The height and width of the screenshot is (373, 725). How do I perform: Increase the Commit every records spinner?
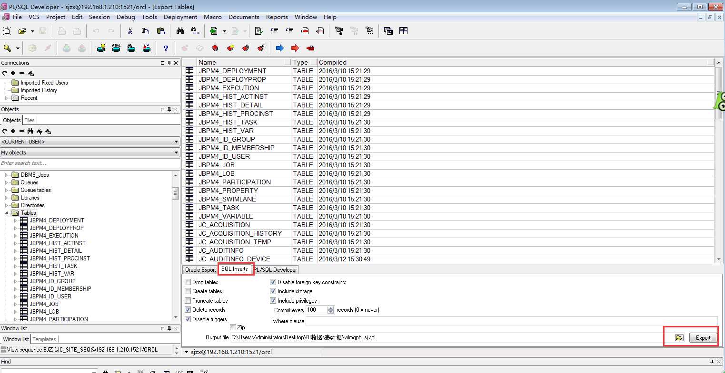331,308
